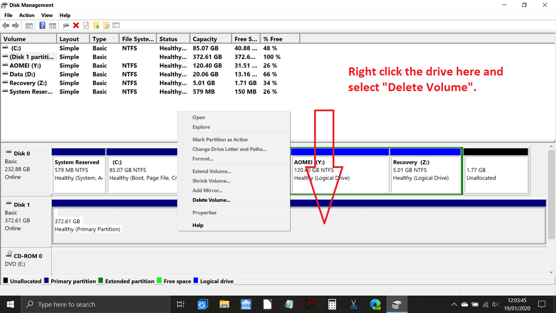
Task: Click the blue Logical drive legend swatch
Action: (196, 281)
